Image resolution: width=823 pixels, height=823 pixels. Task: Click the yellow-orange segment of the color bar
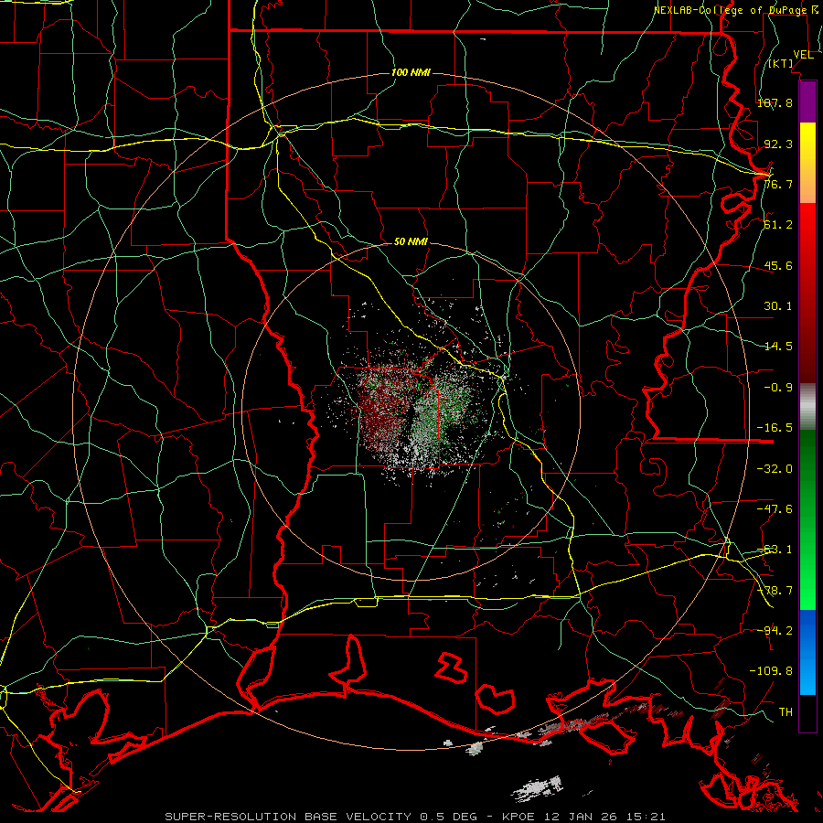pyautogui.click(x=807, y=164)
